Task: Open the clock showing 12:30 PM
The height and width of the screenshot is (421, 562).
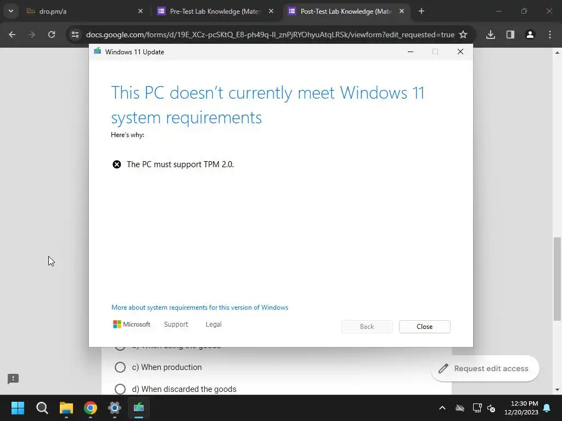Action: pyautogui.click(x=521, y=408)
